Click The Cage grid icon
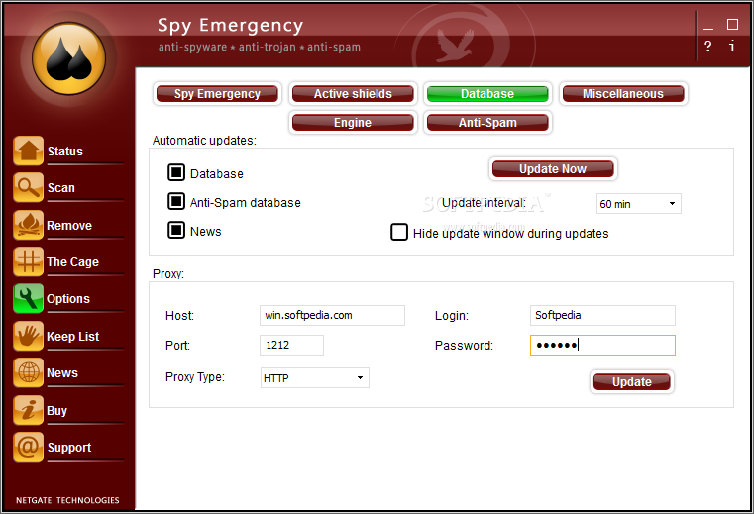754x514 pixels. (x=29, y=261)
